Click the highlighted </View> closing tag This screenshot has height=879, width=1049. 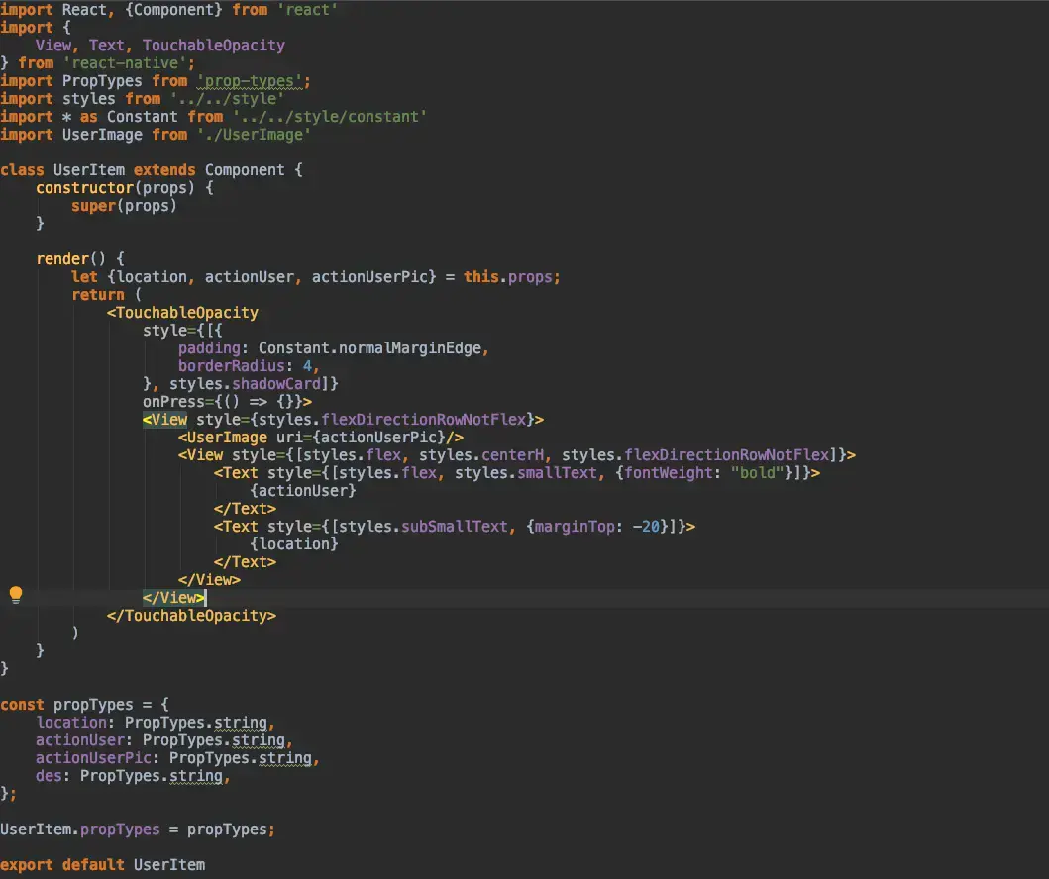pos(173,597)
